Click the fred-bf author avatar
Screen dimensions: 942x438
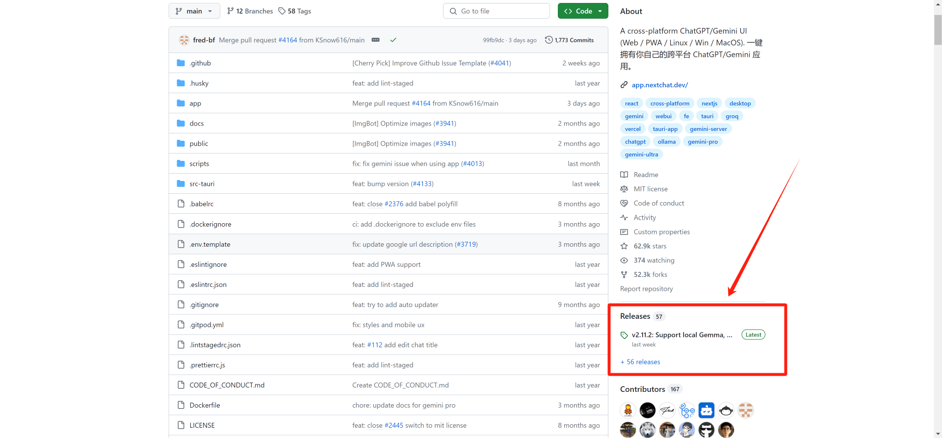click(184, 40)
